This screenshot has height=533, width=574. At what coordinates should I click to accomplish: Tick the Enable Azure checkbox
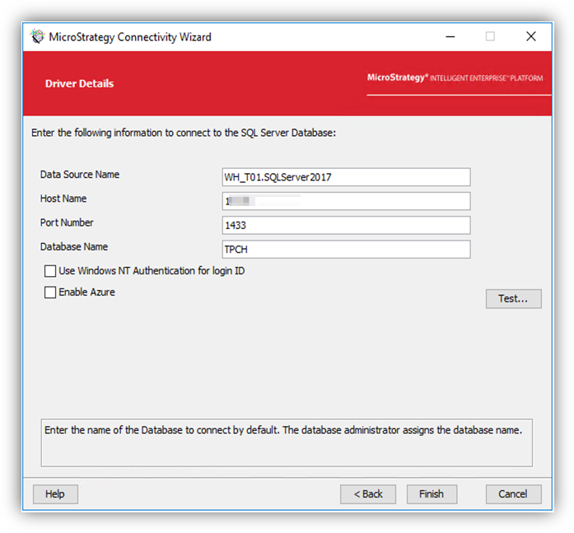coord(50,292)
